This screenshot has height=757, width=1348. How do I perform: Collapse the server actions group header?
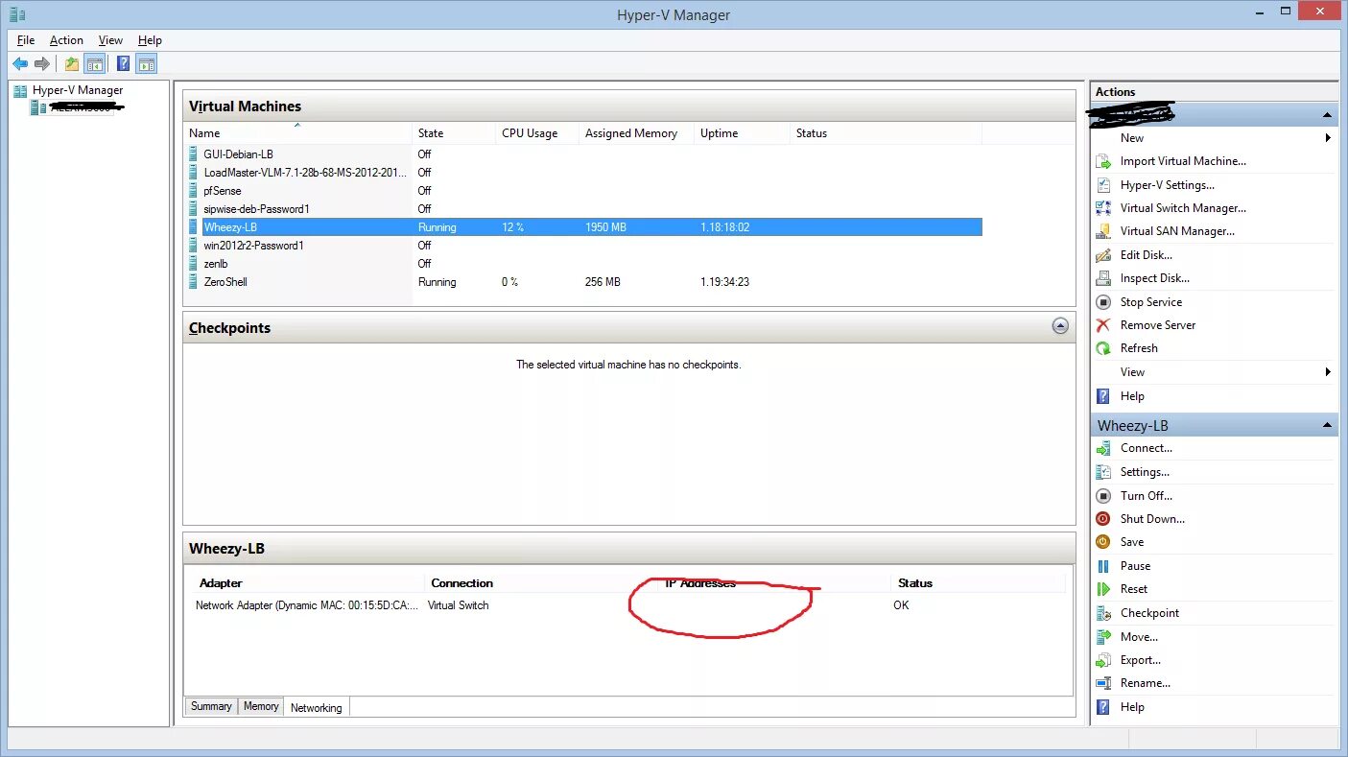coord(1328,115)
